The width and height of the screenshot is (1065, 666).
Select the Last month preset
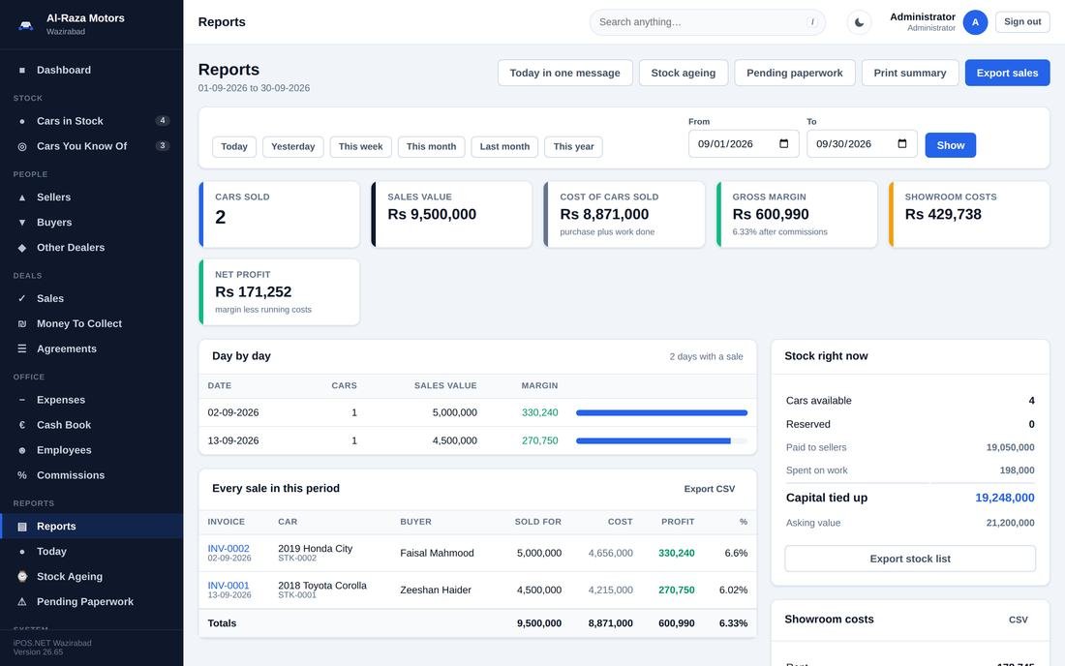click(504, 146)
